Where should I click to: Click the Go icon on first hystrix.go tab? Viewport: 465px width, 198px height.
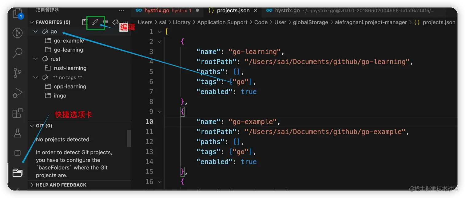pos(139,10)
